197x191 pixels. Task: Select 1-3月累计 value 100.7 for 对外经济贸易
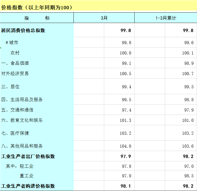click(188, 74)
